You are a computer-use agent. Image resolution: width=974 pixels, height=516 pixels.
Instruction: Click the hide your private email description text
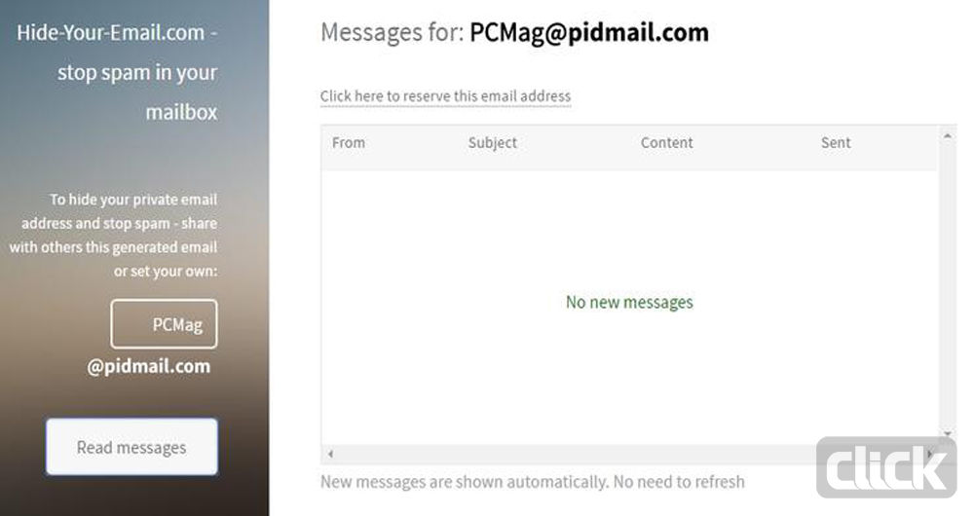(x=114, y=235)
